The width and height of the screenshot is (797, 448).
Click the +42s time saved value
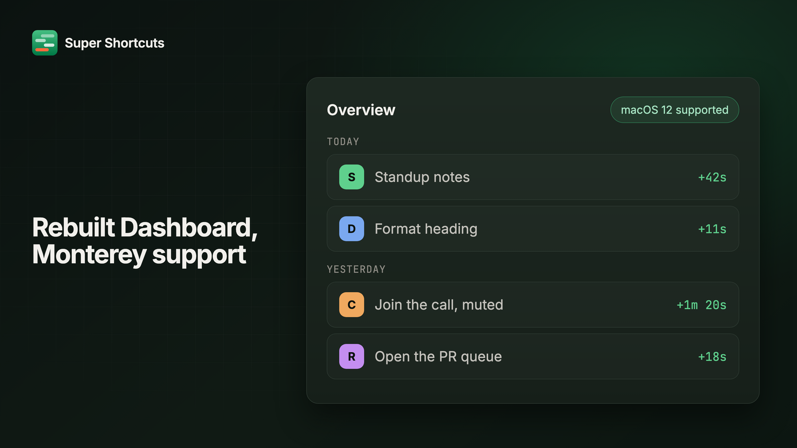[712, 177]
